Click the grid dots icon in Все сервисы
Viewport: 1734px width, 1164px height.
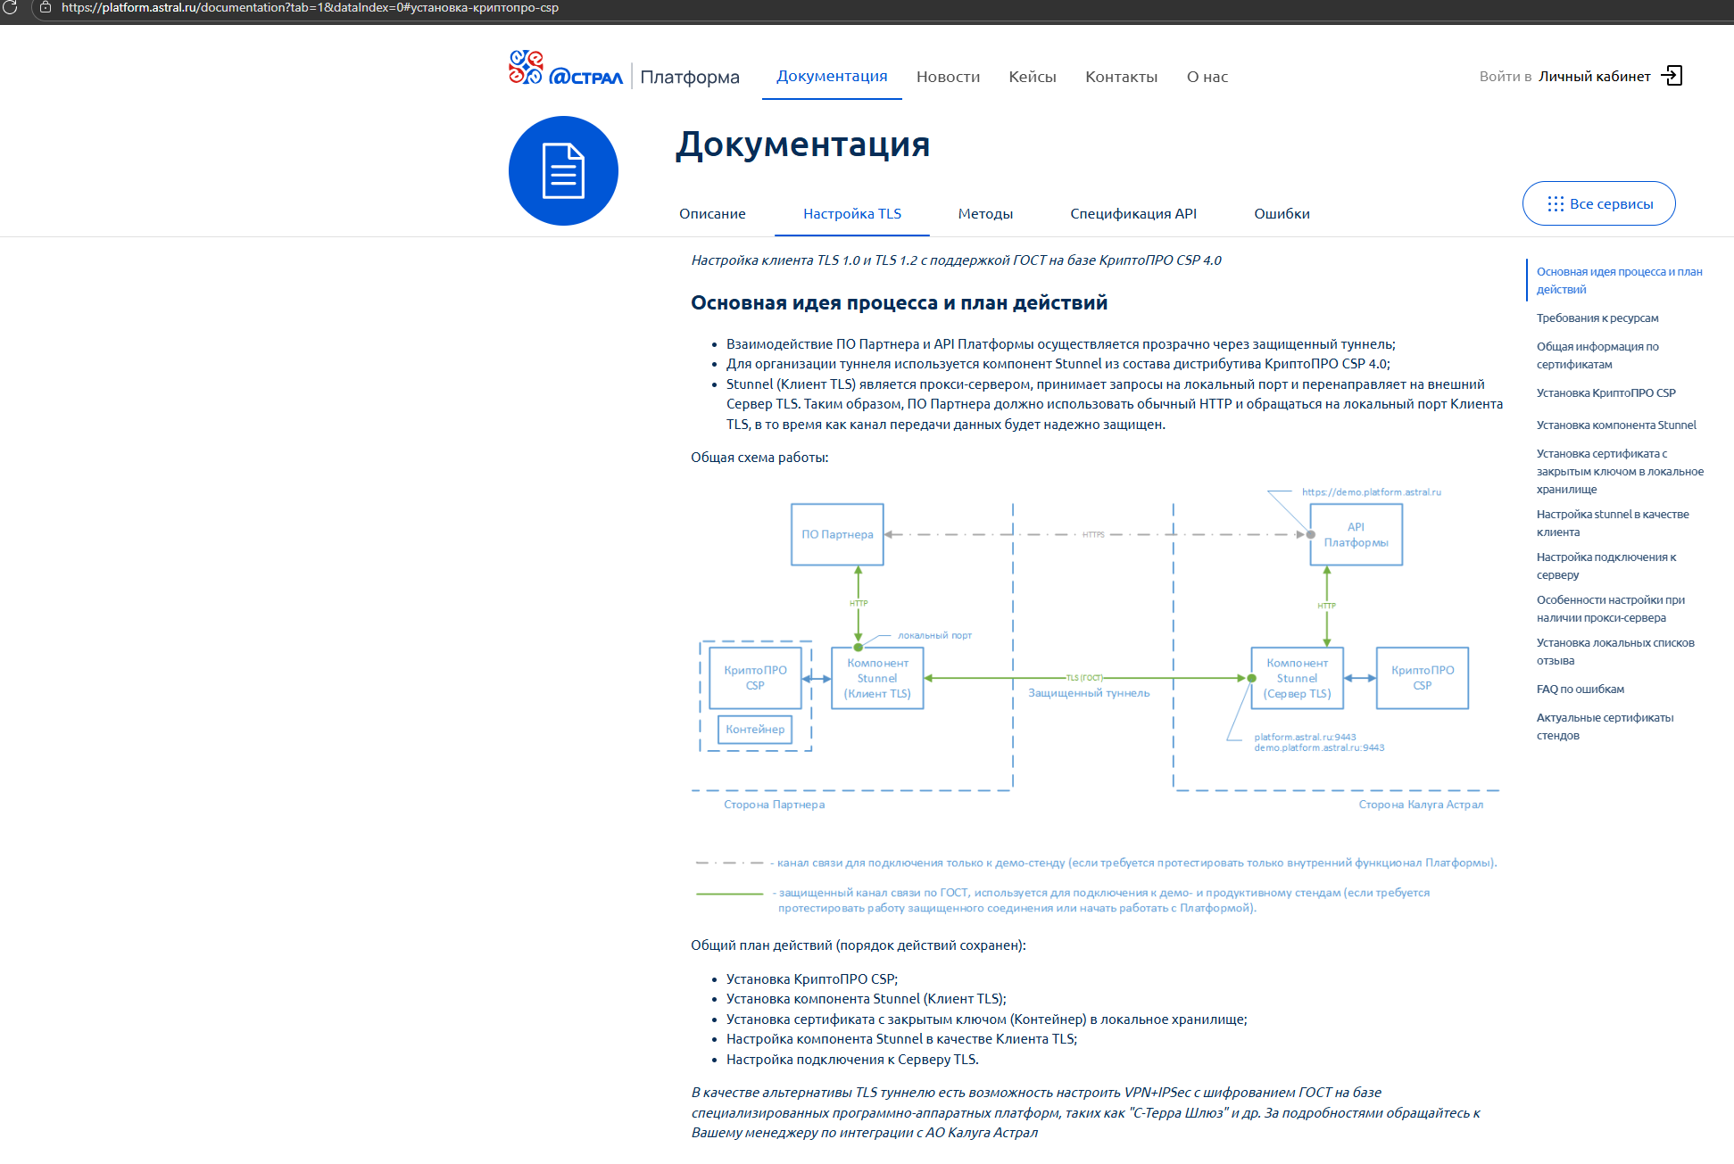(1556, 204)
